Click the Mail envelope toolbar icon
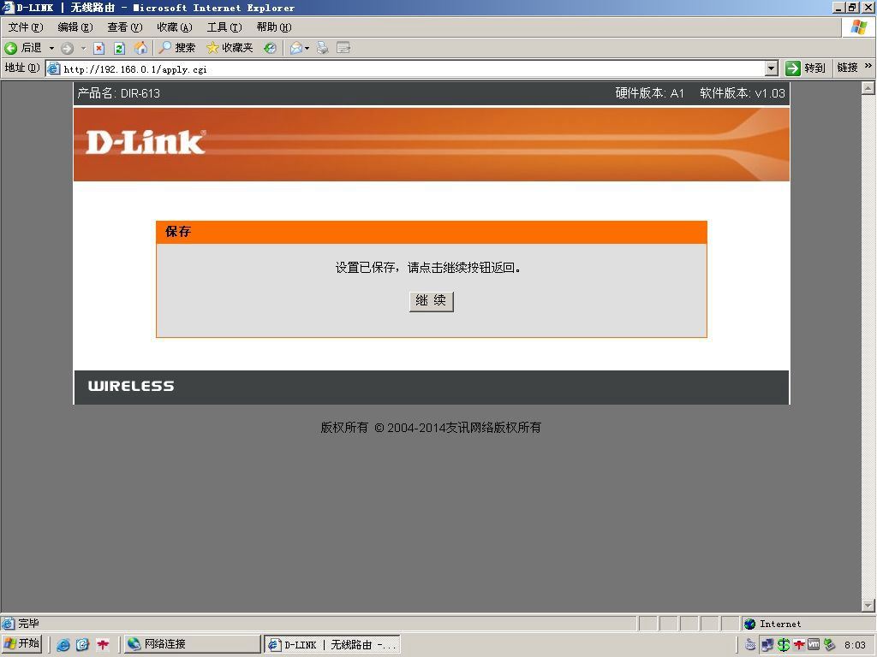The height and width of the screenshot is (657, 877). click(295, 48)
